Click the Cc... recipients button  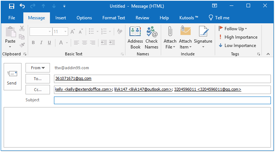tap(38, 90)
